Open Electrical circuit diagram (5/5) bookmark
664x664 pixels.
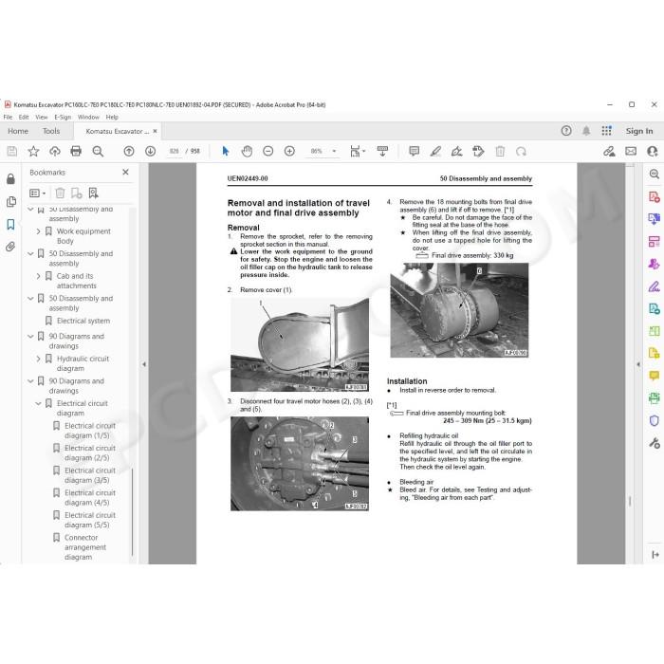(90, 520)
